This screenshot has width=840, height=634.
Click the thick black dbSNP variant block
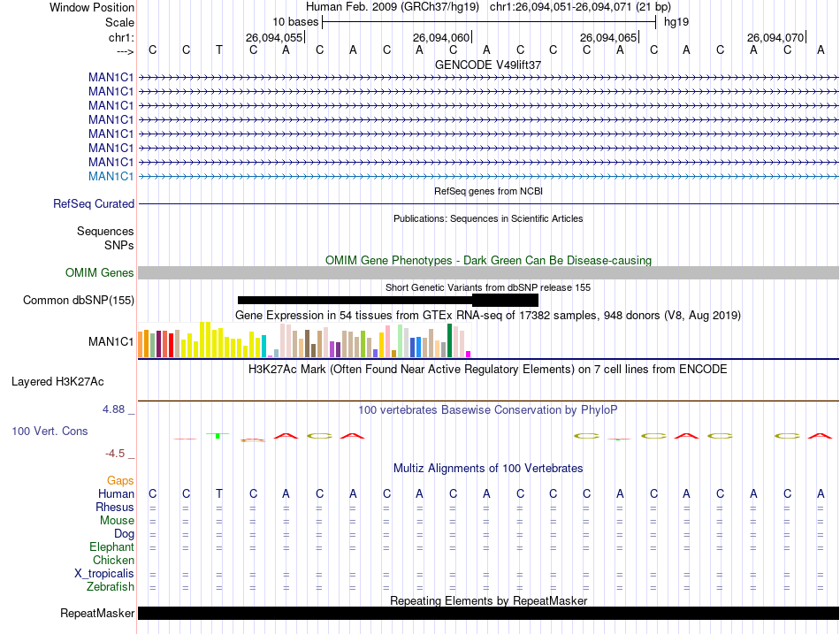point(505,300)
